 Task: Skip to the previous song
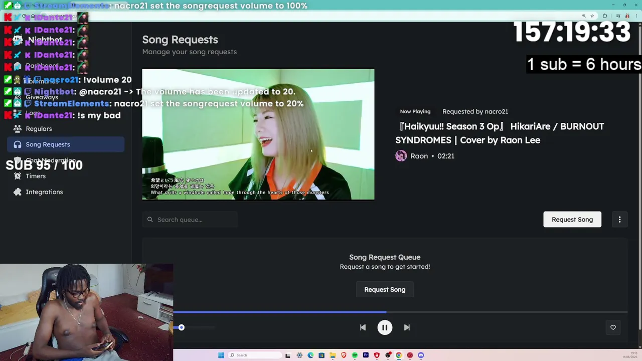tap(363, 327)
